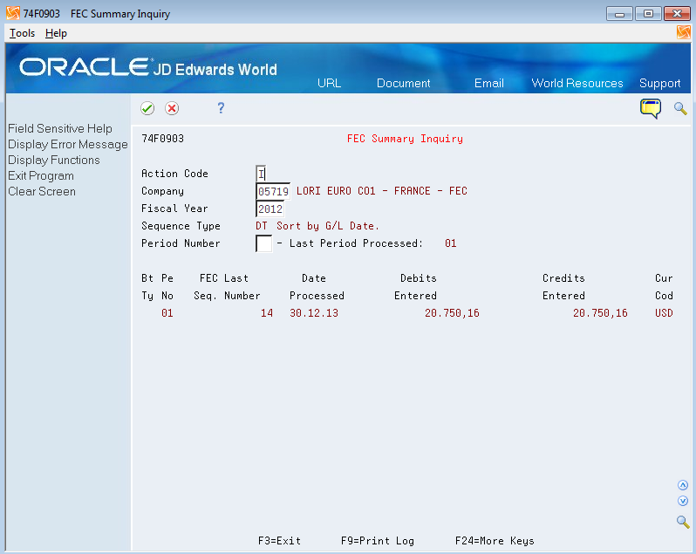
Task: Click the red X cancel icon
Action: [172, 108]
